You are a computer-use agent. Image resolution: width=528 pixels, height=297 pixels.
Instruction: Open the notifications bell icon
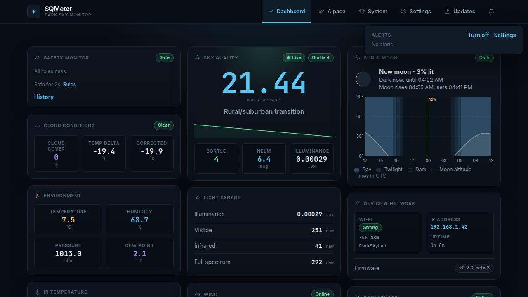[x=491, y=12]
